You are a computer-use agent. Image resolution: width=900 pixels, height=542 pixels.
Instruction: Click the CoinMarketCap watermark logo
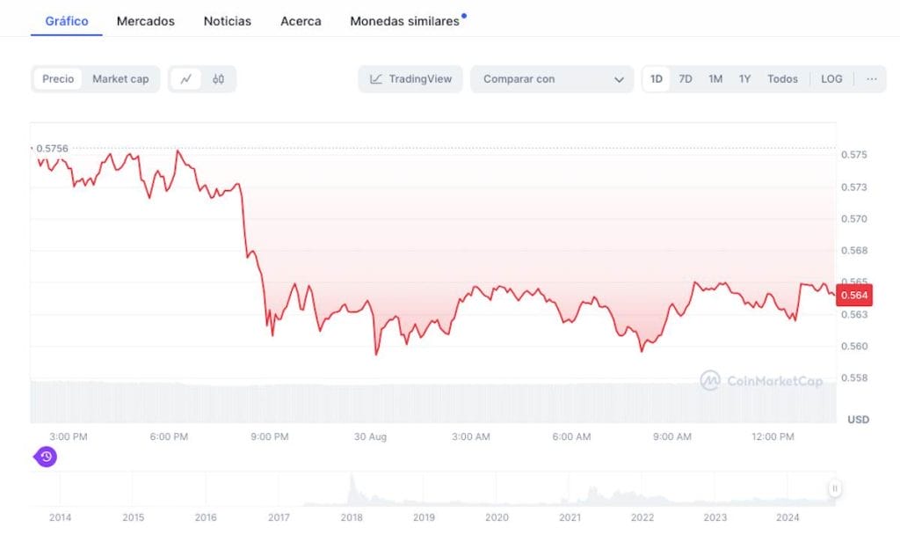click(761, 380)
